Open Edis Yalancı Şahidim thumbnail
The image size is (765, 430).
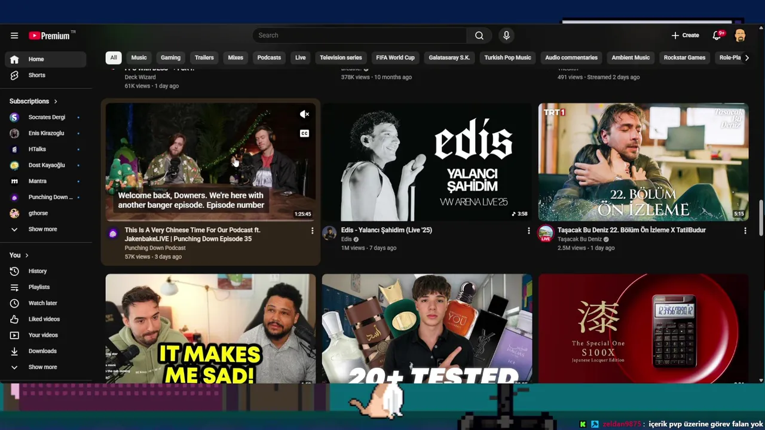click(427, 162)
